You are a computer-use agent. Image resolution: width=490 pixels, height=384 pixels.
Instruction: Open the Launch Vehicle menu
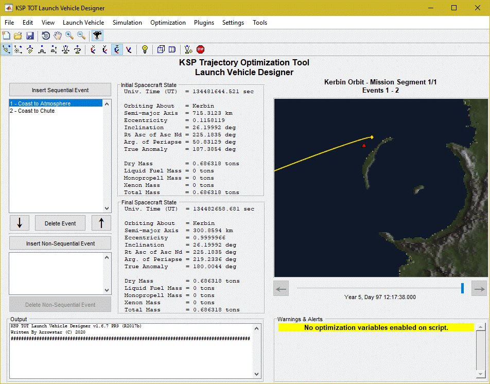[83, 23]
